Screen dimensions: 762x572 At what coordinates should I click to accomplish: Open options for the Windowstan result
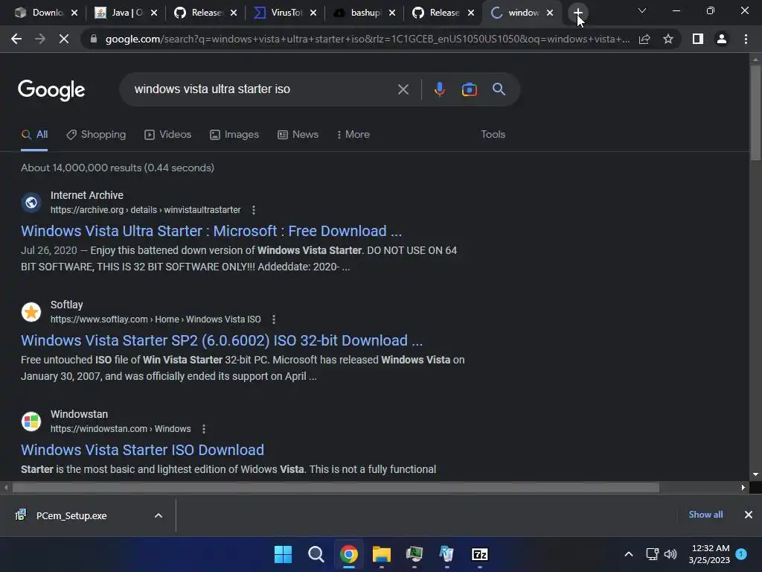(x=204, y=429)
